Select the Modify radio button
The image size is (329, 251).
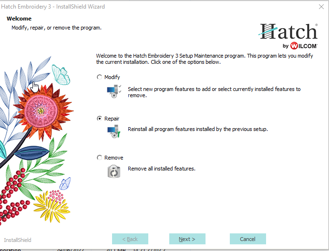[99, 77]
